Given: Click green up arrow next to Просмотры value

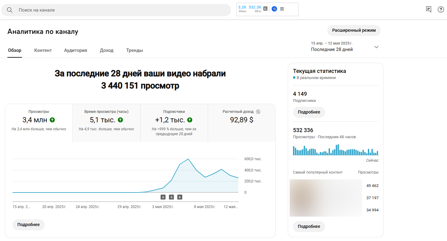Looking at the screenshot, I should pyautogui.click(x=52, y=120).
